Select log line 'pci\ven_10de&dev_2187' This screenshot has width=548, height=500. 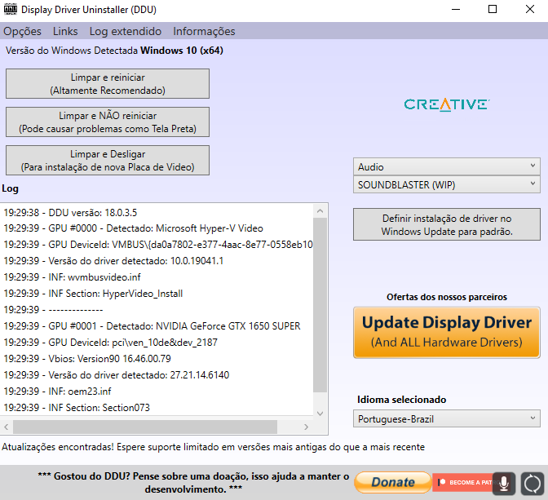pyautogui.click(x=110, y=343)
